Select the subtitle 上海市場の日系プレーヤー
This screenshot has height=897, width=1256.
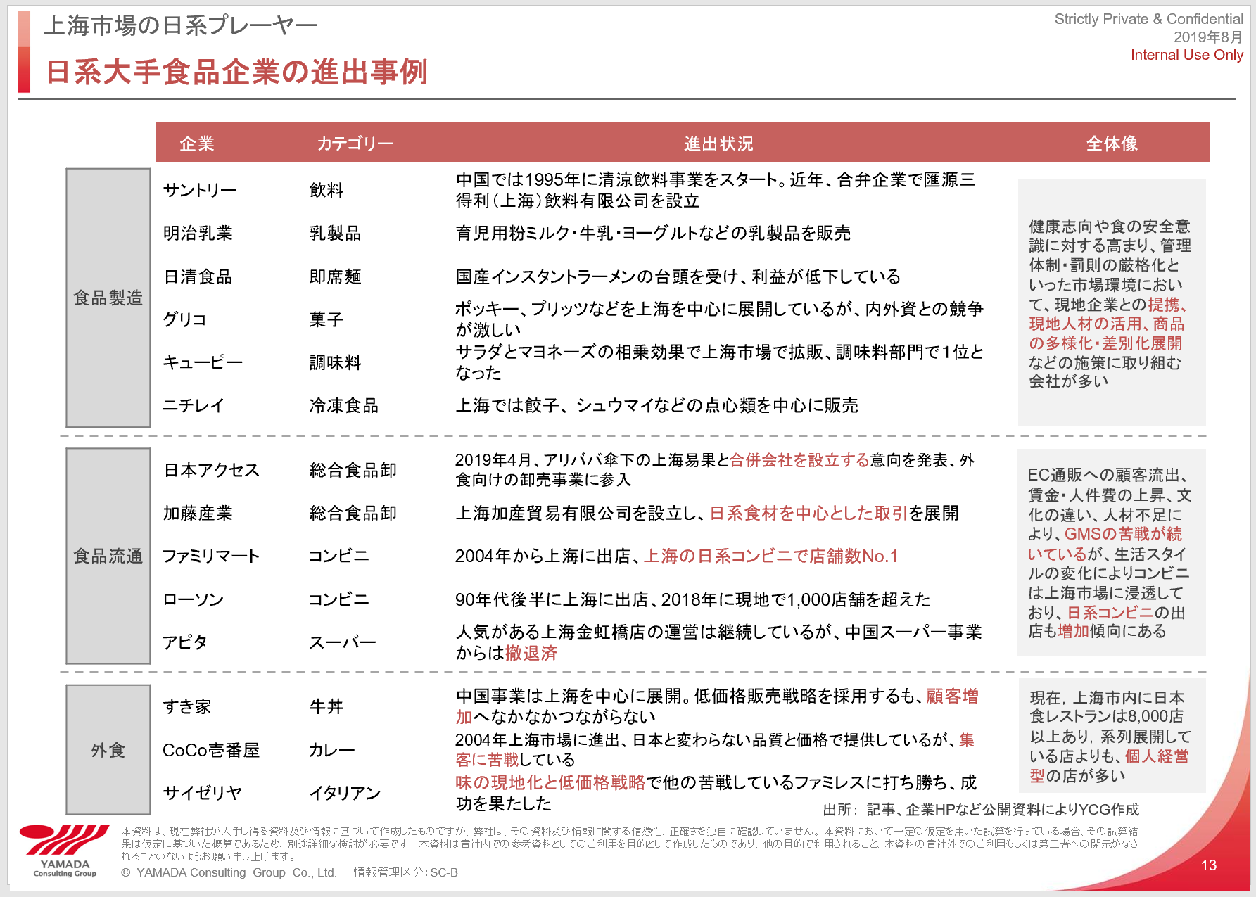pos(181,26)
